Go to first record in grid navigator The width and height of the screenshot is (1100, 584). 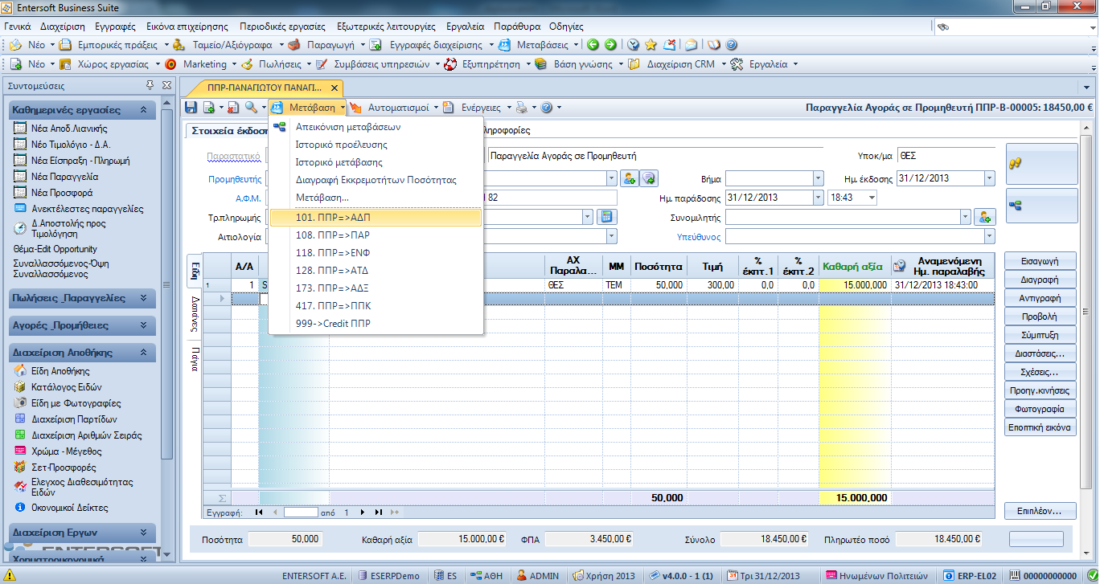[x=259, y=512]
